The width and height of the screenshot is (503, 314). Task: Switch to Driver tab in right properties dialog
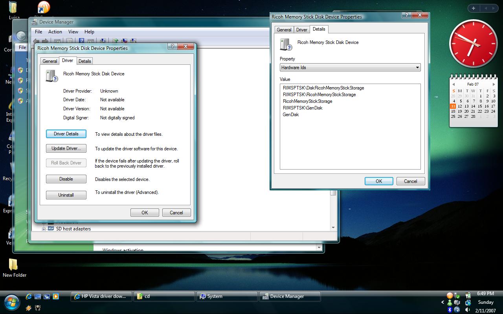click(x=302, y=29)
